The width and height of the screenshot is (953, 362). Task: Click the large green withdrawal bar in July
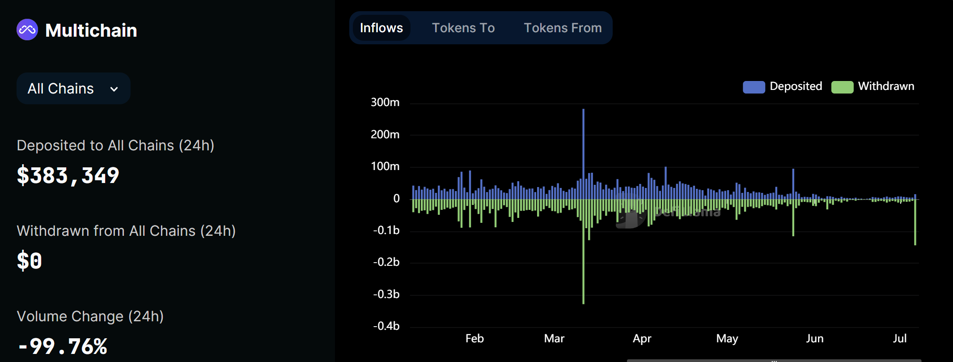915,222
